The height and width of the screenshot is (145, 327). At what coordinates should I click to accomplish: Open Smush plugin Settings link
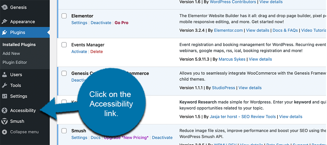pos(79,137)
